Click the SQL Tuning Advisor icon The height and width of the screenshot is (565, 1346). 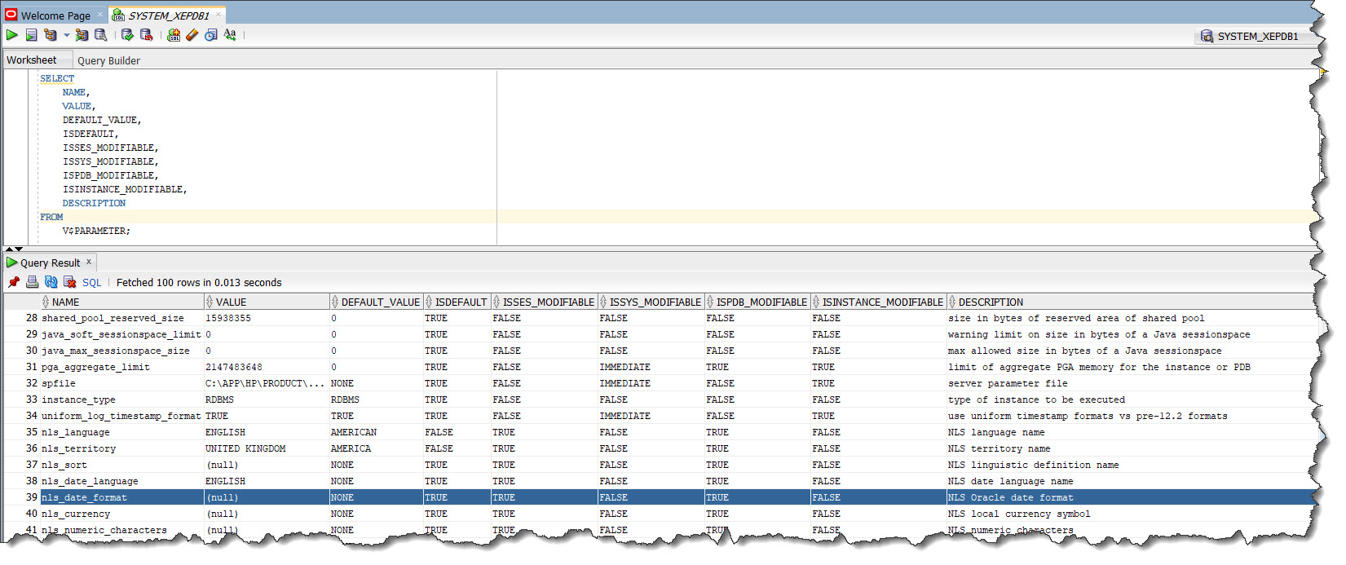[101, 35]
